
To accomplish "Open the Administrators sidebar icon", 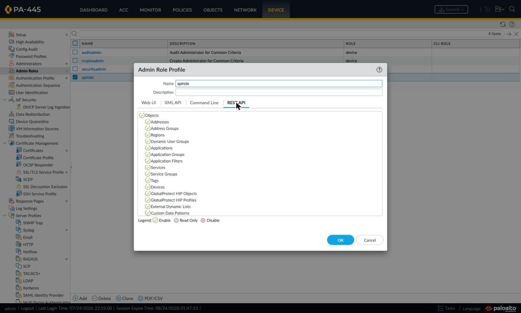I will click(x=12, y=63).
